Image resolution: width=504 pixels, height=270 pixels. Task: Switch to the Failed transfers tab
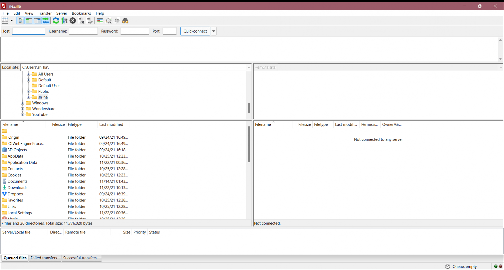pyautogui.click(x=44, y=258)
